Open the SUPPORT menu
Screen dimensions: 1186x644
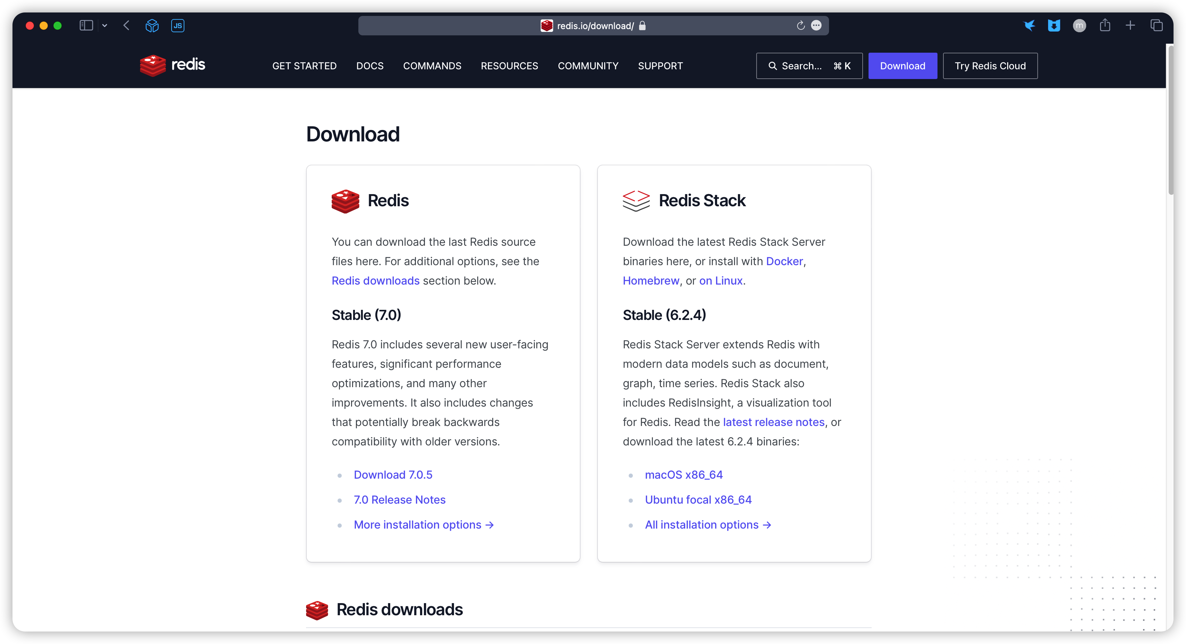tap(660, 66)
